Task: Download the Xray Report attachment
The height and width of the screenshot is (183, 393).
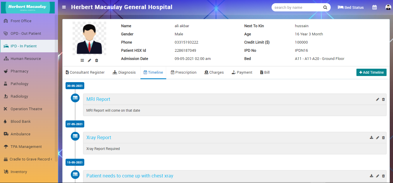Action: 371,138
